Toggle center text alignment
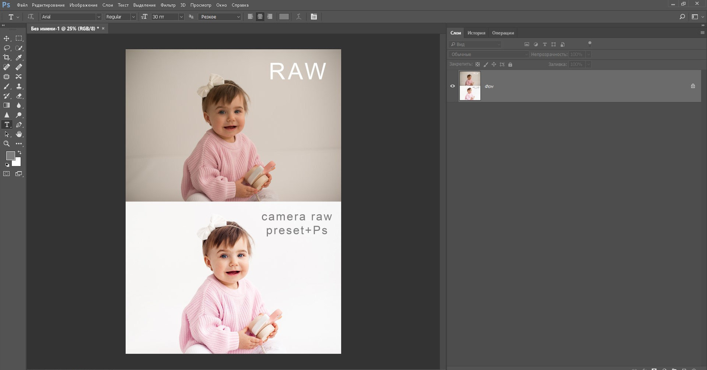The height and width of the screenshot is (370, 707). pos(260,17)
